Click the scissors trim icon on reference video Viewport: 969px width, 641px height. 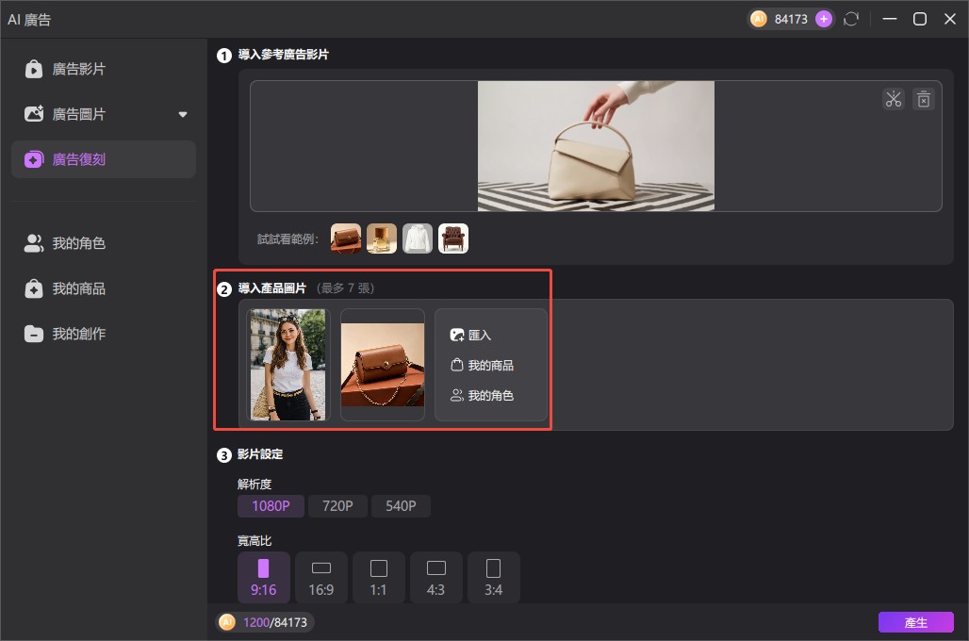click(x=893, y=99)
